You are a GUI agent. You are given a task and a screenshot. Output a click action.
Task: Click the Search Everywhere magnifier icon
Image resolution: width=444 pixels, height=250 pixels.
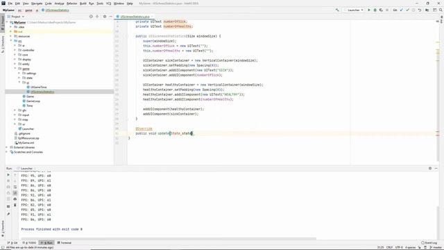point(441,10)
